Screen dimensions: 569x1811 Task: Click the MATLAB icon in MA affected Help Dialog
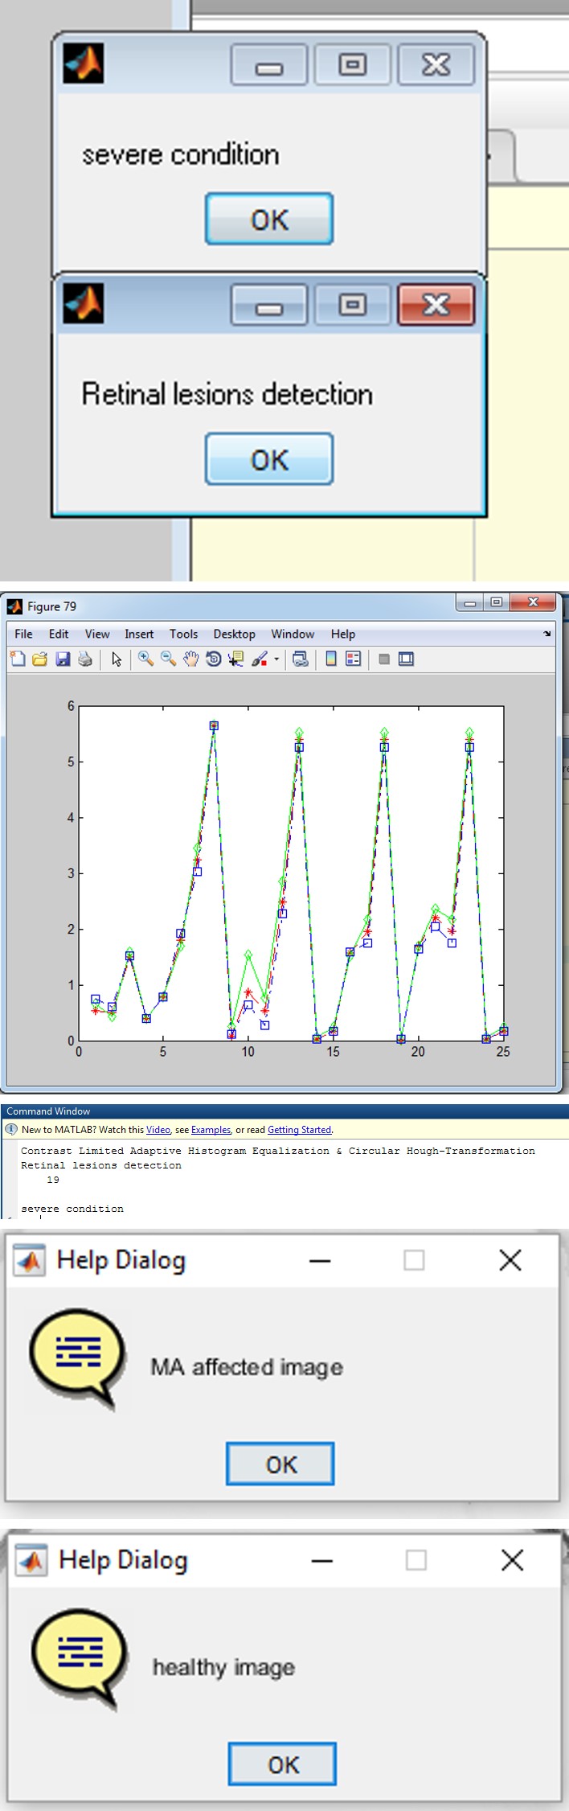tap(30, 1261)
